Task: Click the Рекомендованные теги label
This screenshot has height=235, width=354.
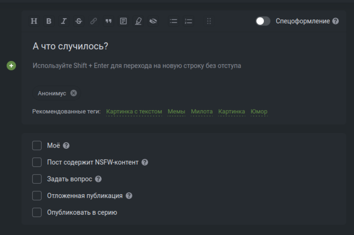Action: (x=66, y=112)
